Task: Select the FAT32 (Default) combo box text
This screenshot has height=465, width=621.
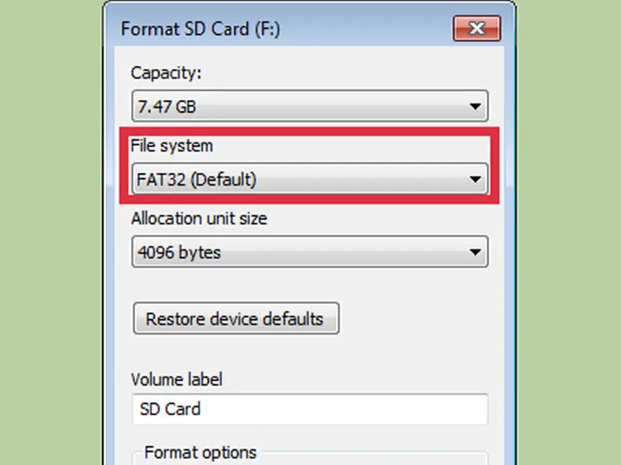Action: point(196,179)
